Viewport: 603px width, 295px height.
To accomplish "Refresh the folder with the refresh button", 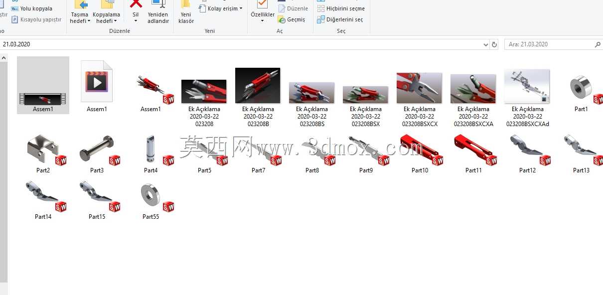I will (x=494, y=44).
